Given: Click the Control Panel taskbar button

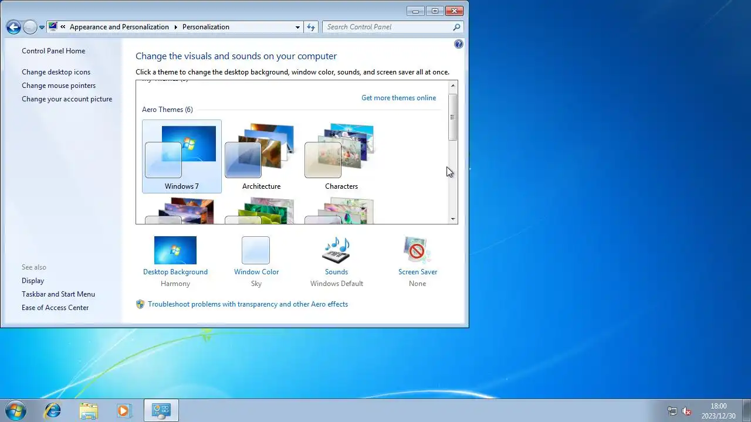Looking at the screenshot, I should (x=161, y=410).
